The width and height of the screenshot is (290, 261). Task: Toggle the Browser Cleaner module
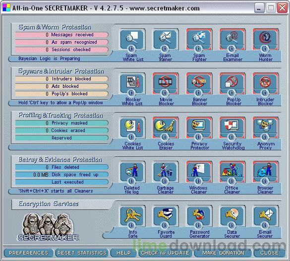pyautogui.click(x=265, y=171)
